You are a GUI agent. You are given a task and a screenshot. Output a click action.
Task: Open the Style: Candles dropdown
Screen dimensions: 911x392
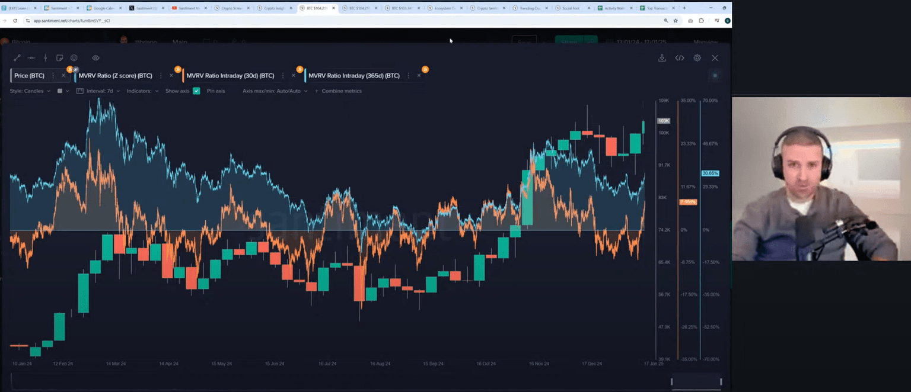pyautogui.click(x=30, y=91)
